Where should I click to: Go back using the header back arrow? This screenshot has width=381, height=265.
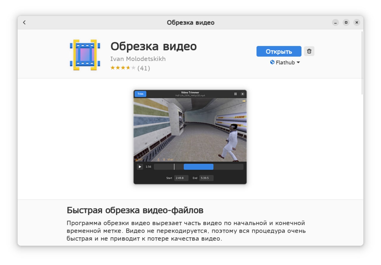pos(24,23)
